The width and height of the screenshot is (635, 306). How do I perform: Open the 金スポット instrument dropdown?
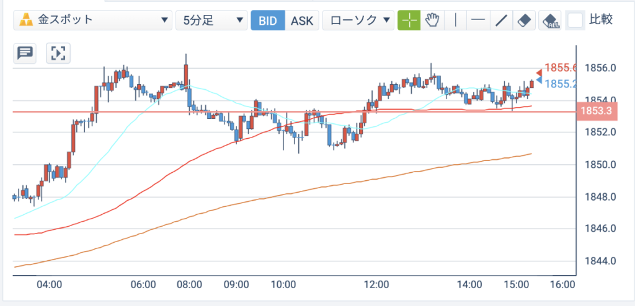(92, 20)
